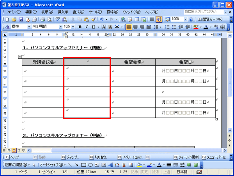Open the 編集 menu
This screenshot has width=234, height=176.
[31, 12]
